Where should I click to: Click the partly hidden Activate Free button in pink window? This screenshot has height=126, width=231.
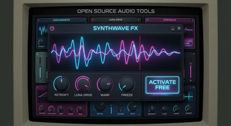(x=188, y=42)
